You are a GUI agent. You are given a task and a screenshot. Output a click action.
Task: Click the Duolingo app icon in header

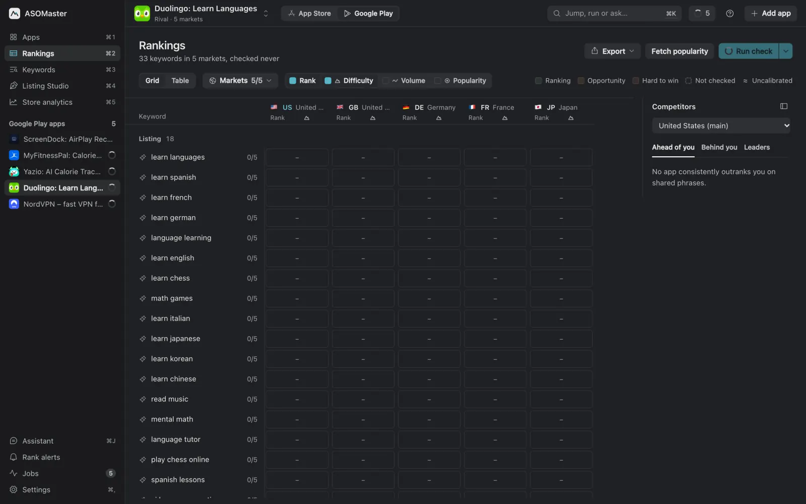click(142, 14)
